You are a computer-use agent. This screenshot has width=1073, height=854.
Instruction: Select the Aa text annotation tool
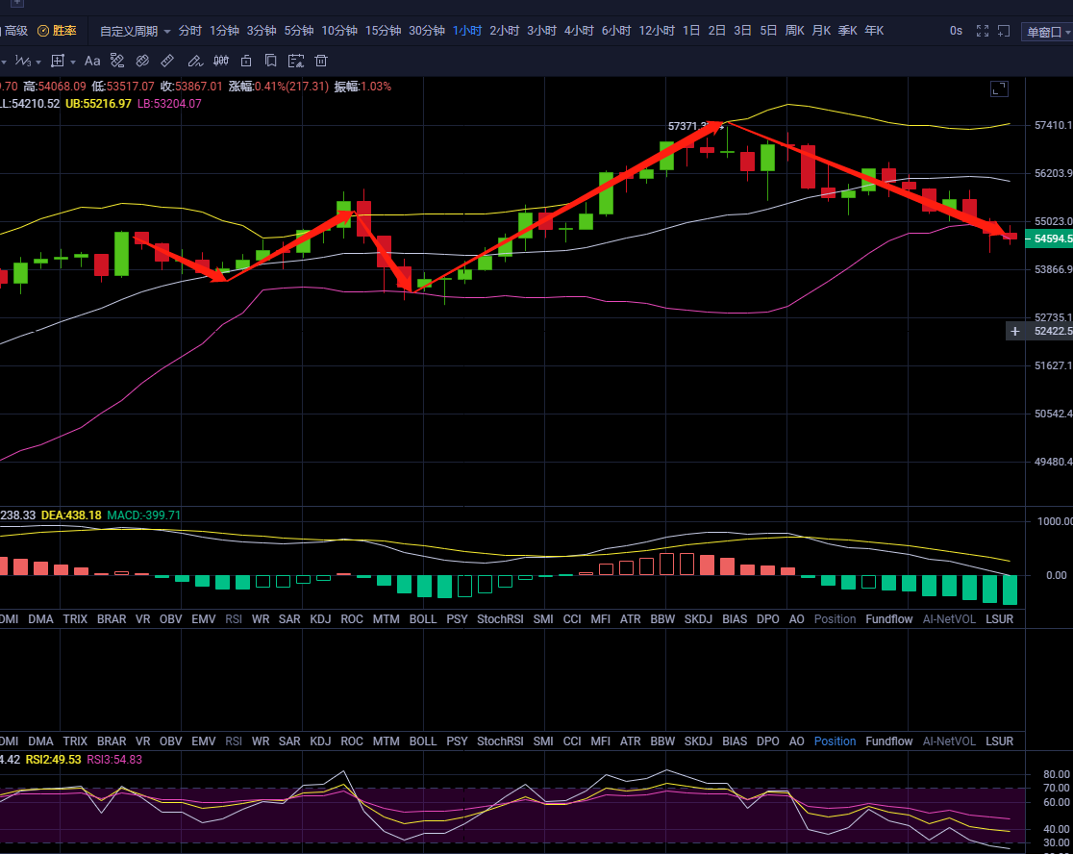92,62
